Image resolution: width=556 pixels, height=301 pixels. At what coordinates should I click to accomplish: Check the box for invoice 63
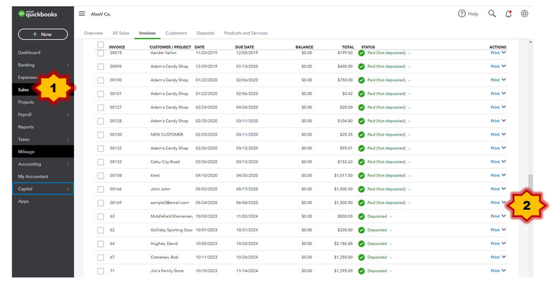(x=101, y=217)
